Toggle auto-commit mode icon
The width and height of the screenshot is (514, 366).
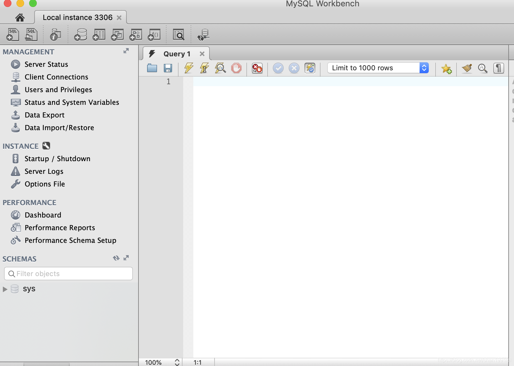pyautogui.click(x=310, y=68)
